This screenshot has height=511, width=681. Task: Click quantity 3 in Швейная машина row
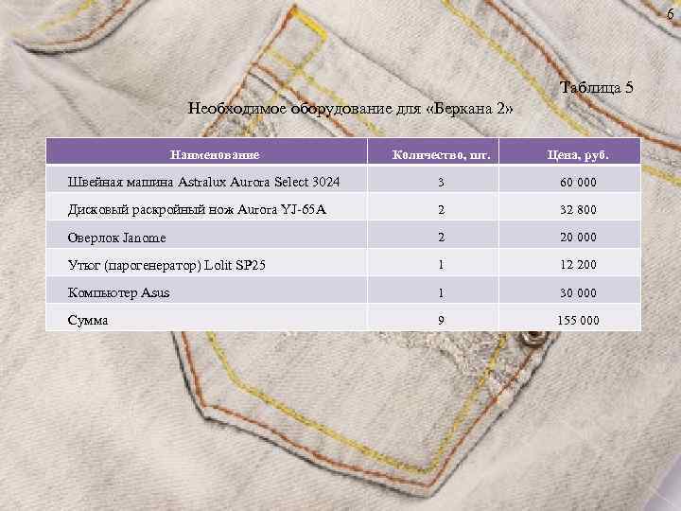tap(442, 182)
